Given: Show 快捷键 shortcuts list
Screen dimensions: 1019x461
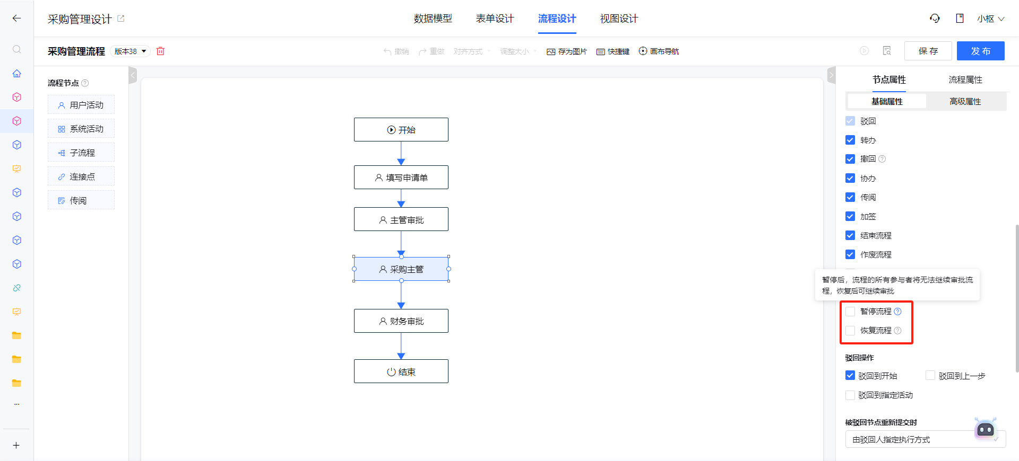Looking at the screenshot, I should 613,51.
